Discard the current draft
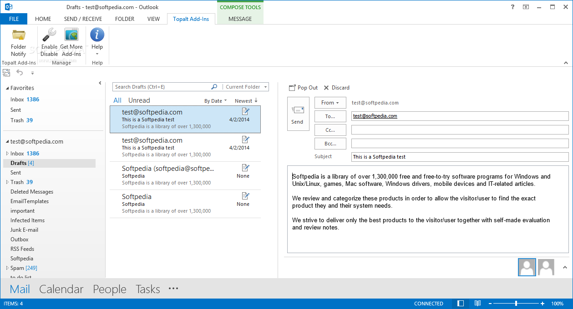The image size is (573, 309). click(337, 88)
